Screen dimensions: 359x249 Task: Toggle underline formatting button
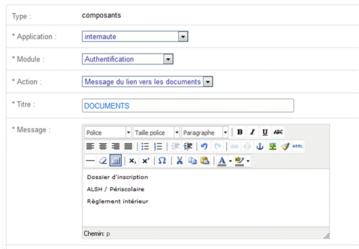[265, 132]
